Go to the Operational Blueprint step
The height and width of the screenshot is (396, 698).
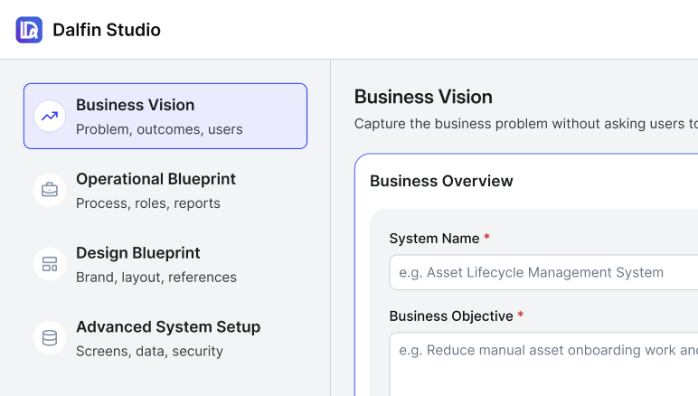165,190
